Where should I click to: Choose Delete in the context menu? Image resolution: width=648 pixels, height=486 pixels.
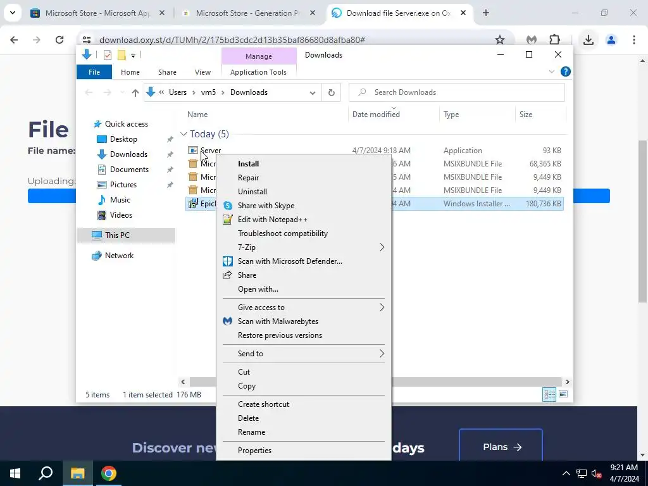[248, 418]
